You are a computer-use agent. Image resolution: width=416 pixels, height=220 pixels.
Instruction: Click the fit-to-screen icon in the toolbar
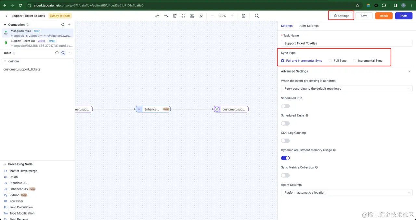(x=183, y=16)
